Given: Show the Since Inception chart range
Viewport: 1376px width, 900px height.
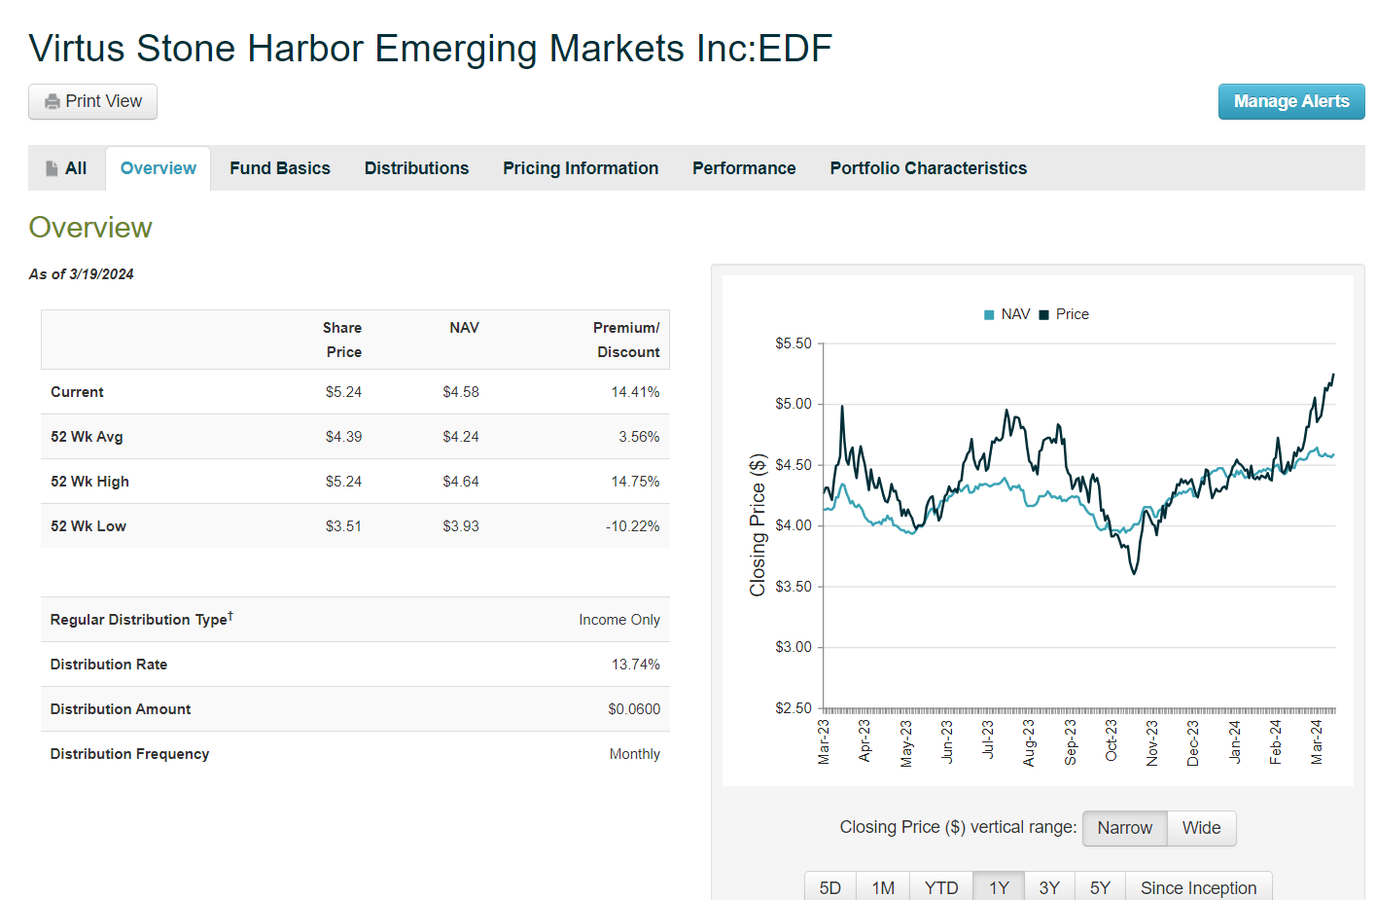Looking at the screenshot, I should 1198,887.
